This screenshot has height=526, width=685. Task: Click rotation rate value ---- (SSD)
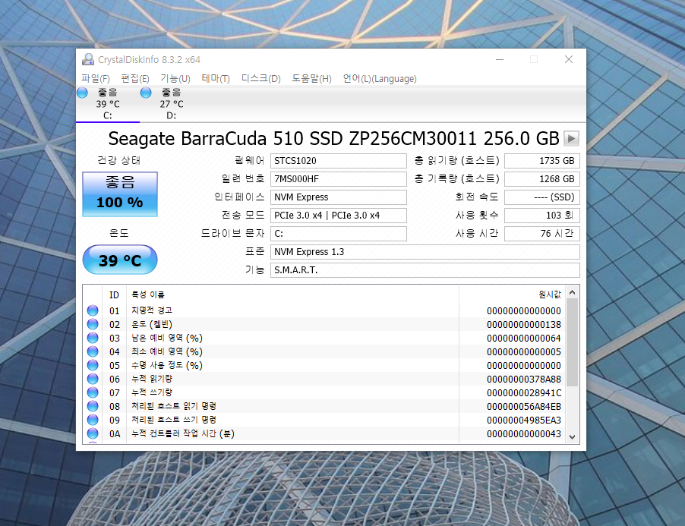coord(542,197)
